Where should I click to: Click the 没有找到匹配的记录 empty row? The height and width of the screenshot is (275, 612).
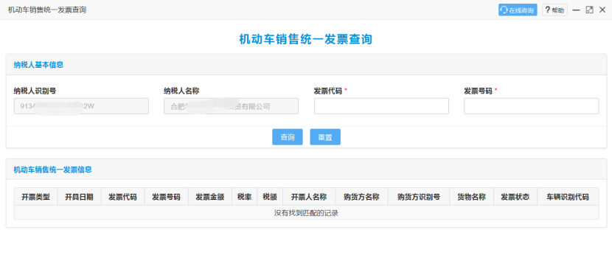pos(307,212)
